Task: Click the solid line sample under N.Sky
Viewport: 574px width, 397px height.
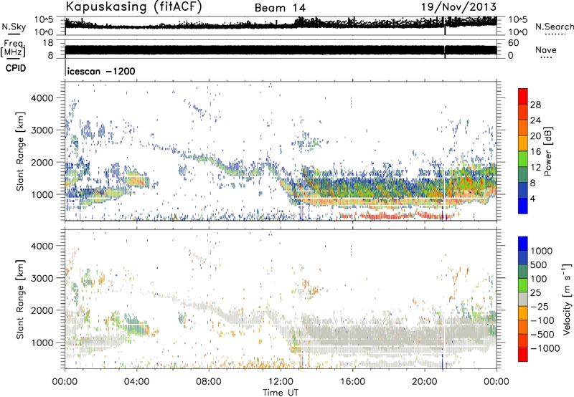Action: 14,34
